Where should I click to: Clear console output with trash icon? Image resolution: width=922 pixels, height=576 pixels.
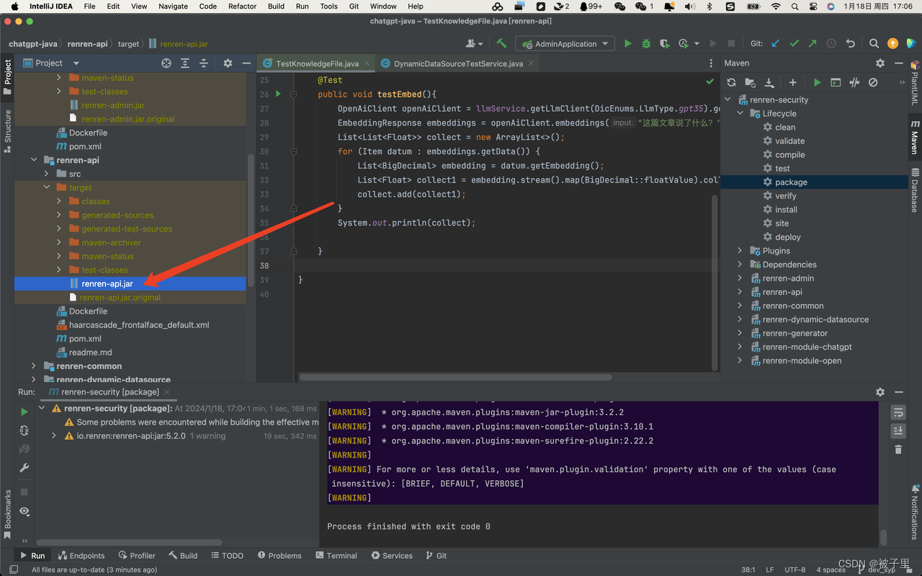898,449
